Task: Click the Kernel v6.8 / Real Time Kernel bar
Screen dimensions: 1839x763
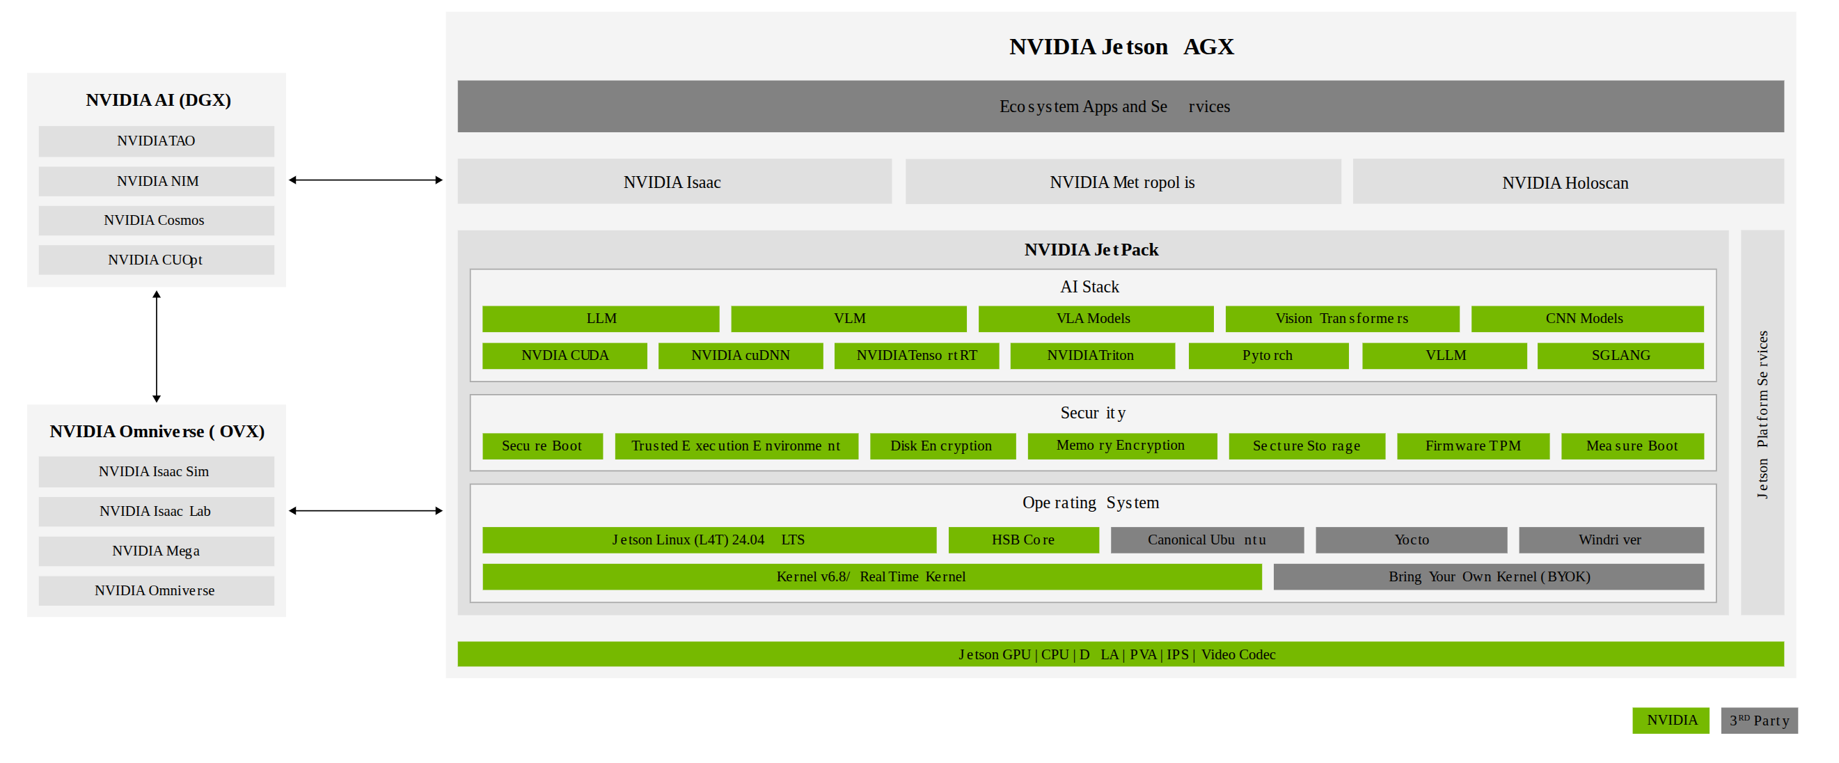Action: point(871,577)
